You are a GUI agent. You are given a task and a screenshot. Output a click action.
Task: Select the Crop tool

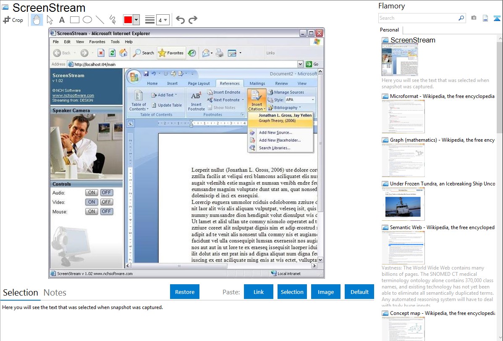13,20
